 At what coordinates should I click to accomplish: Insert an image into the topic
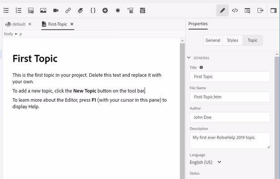click(43, 10)
